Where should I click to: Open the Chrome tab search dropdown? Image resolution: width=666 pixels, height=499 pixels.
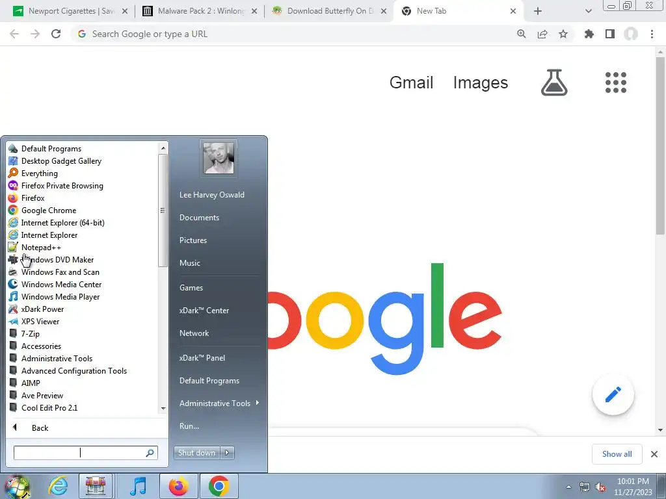click(588, 11)
